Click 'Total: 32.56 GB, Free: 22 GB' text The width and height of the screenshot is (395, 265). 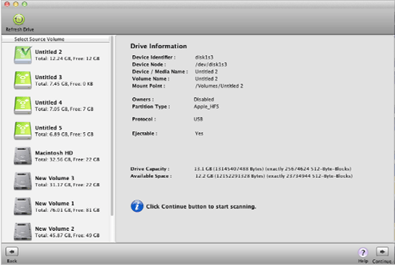[68, 160]
